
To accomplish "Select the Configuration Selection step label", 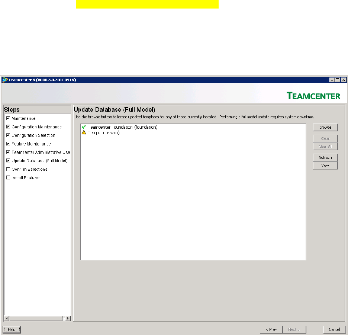I will coord(33,135).
